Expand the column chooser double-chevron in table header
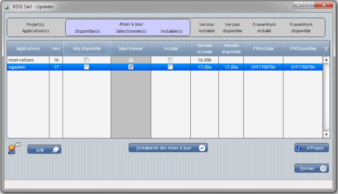 point(326,49)
